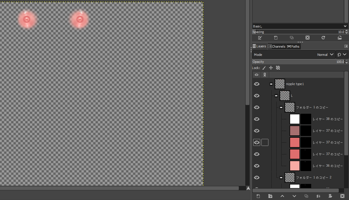The image size is (349, 200).
Task: Collapse the L group
Action: pos(276,96)
